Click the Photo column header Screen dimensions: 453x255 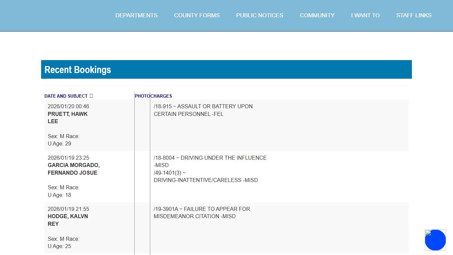coord(142,96)
